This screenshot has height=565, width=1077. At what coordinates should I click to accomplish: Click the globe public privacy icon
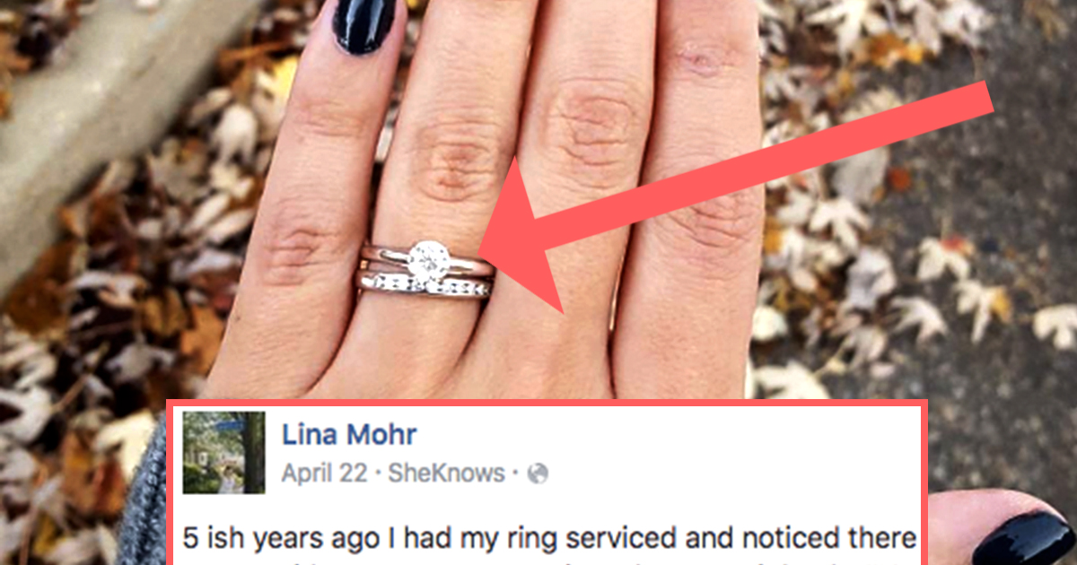tap(538, 474)
